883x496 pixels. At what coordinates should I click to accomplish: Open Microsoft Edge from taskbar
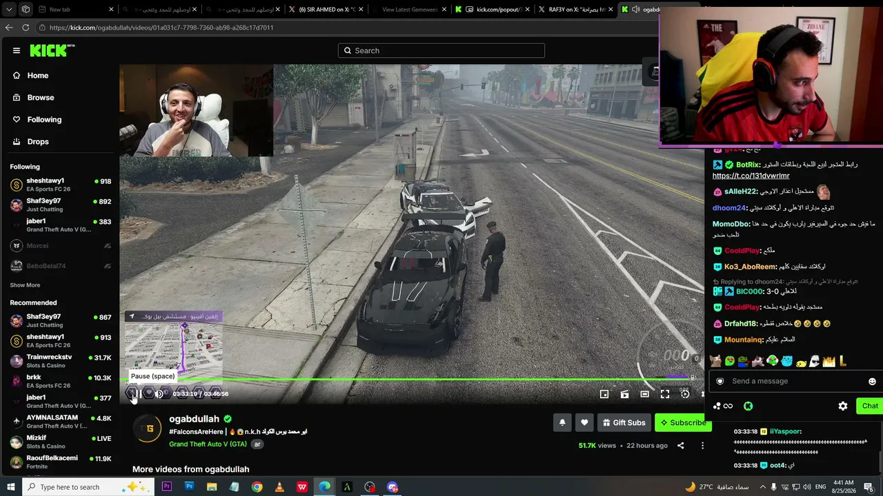(x=324, y=487)
